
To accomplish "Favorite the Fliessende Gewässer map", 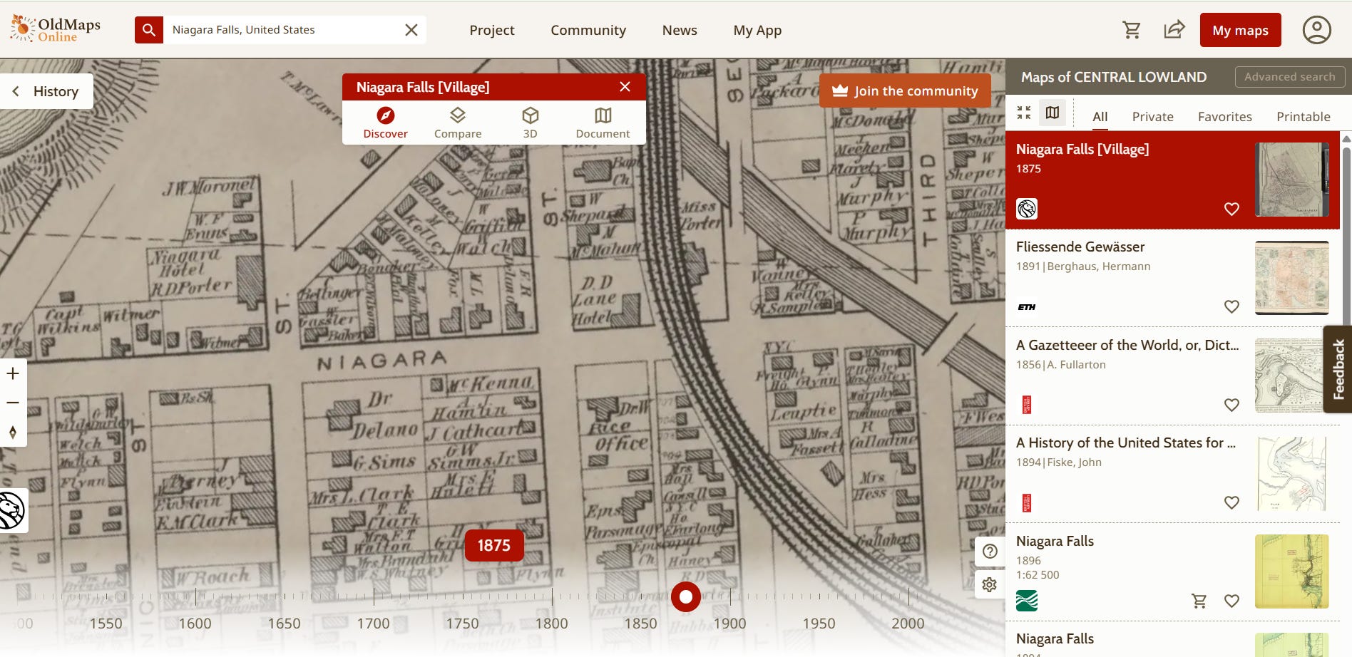I will 1231,306.
